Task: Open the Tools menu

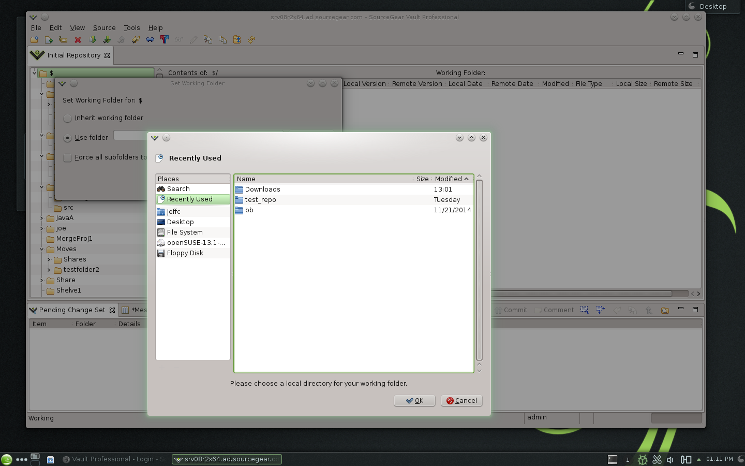Action: 132,28
